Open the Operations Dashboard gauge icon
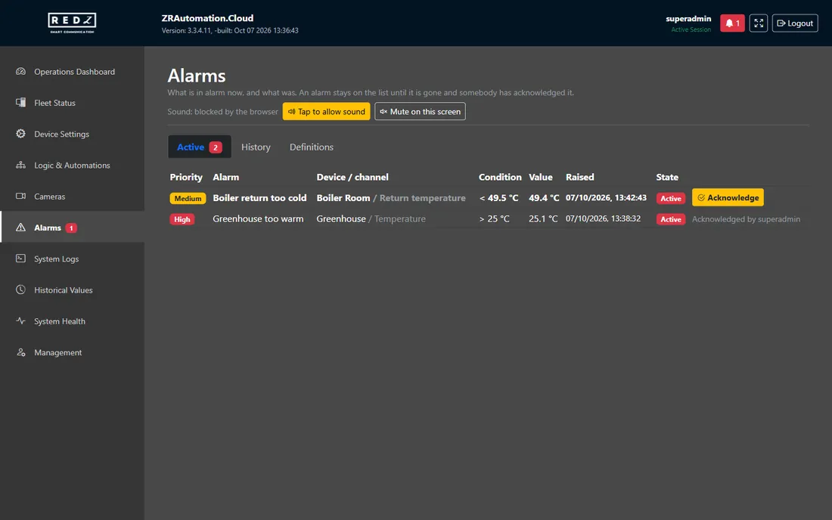This screenshot has width=832, height=520. pos(20,72)
